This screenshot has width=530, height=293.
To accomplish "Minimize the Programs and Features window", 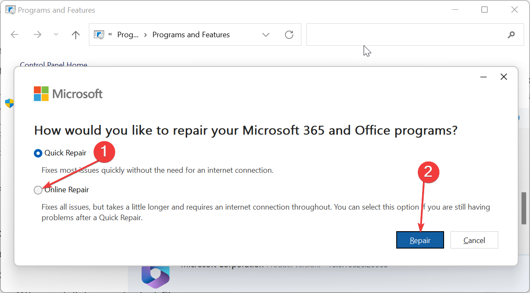I will pos(455,10).
